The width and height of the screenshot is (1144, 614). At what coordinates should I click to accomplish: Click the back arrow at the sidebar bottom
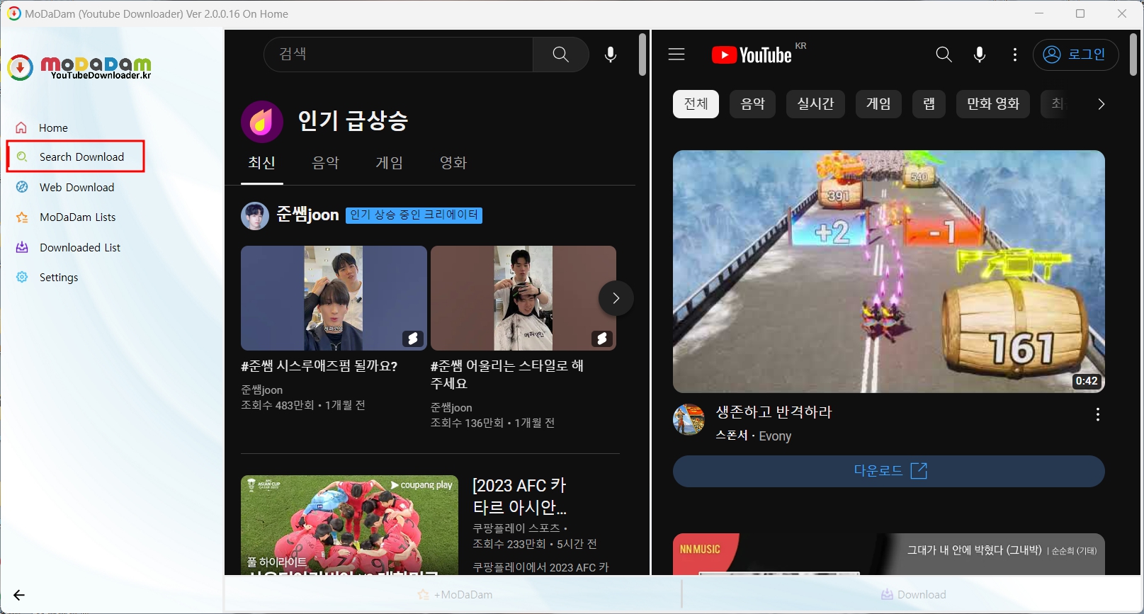point(19,595)
